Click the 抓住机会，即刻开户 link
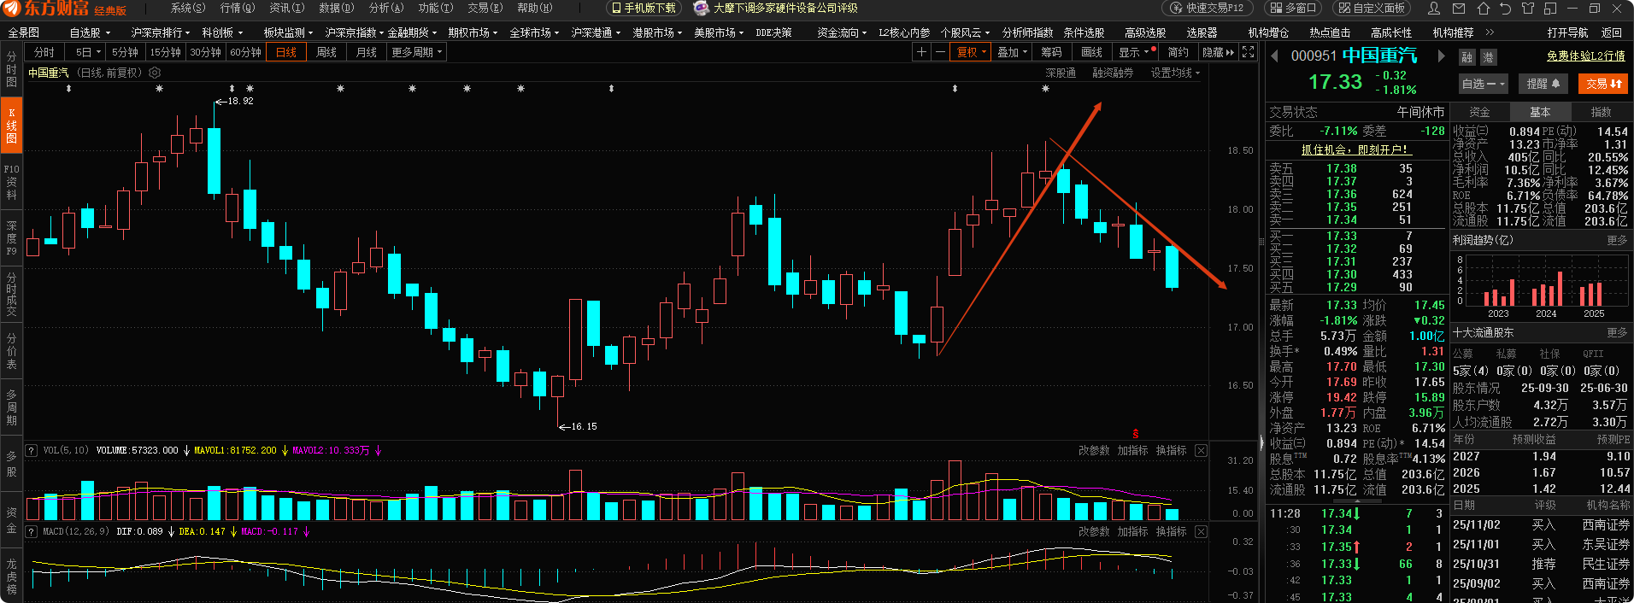This screenshot has height=603, width=1634. coord(1355,149)
